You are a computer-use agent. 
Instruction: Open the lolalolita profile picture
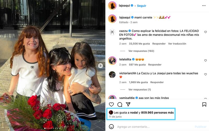(112, 61)
